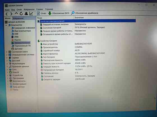Click the Поле column header
Image resolution: width=157 pixels, height=117 pixels.
click(x=40, y=18)
